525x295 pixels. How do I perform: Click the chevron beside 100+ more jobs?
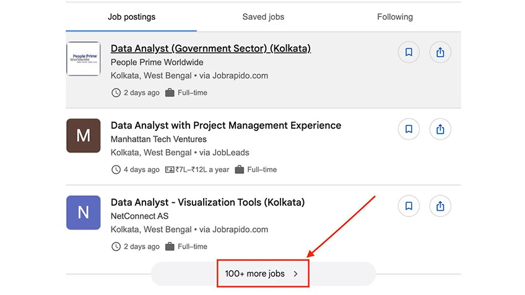[296, 273]
